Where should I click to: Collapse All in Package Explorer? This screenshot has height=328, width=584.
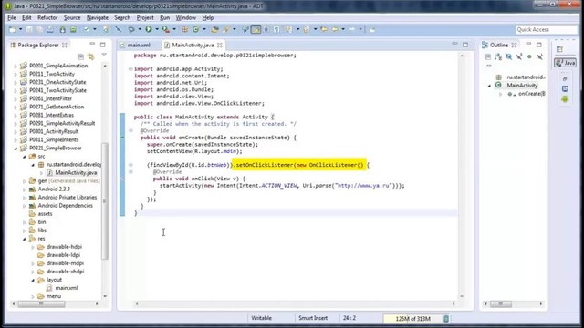pos(81,56)
